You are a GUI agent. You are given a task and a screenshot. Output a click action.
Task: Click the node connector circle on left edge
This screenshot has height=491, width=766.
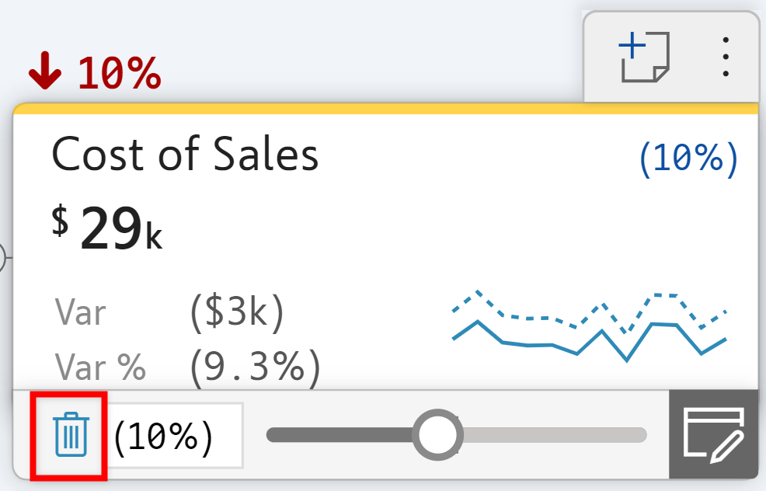coord(2,257)
